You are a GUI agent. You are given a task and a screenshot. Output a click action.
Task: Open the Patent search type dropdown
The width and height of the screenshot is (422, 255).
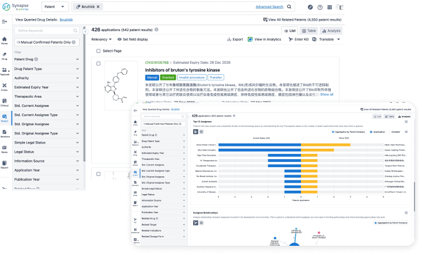coord(54,7)
